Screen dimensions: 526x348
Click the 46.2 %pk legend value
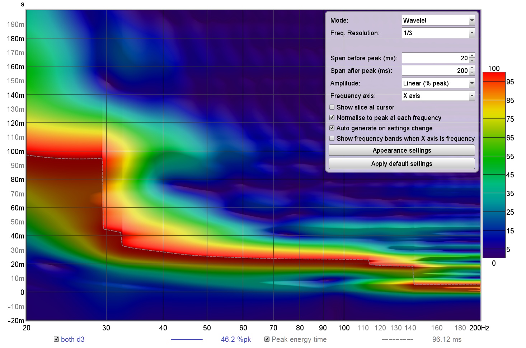click(236, 339)
